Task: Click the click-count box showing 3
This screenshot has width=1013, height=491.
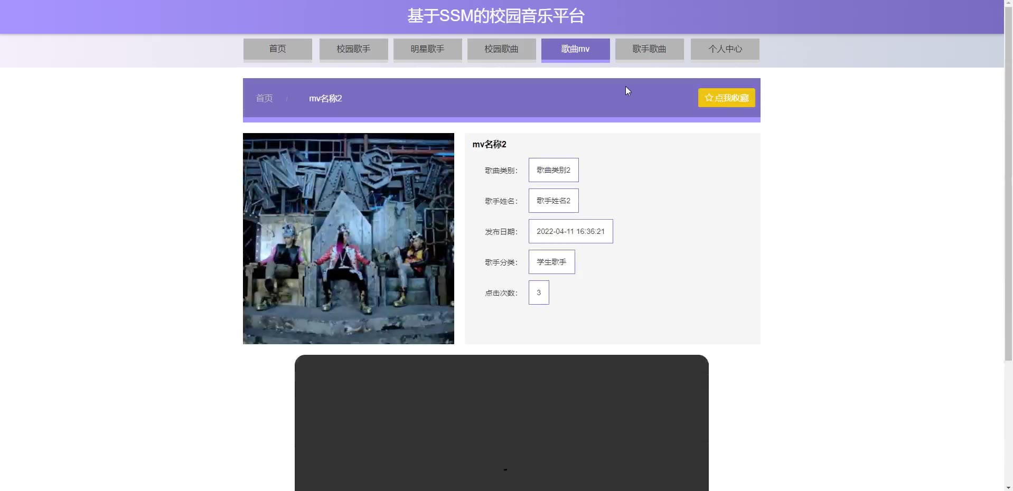Action: pos(539,292)
